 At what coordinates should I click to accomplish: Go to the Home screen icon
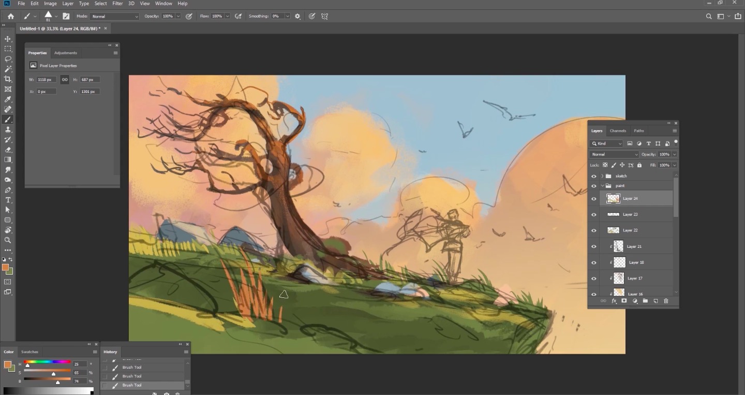pos(10,17)
